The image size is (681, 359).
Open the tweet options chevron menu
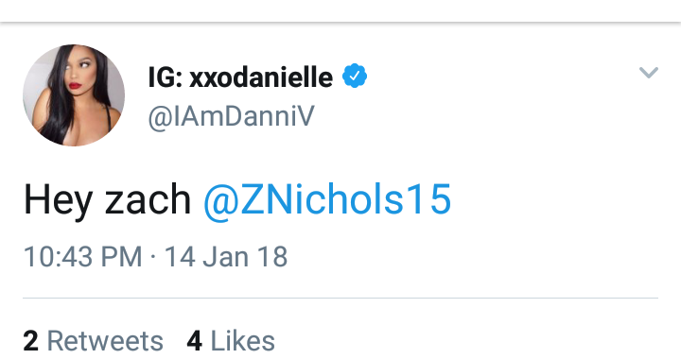[649, 72]
